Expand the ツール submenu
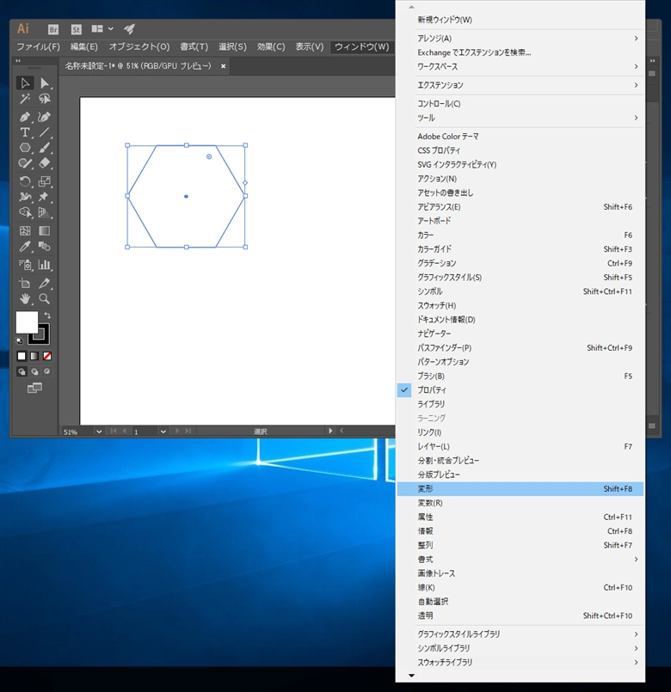This screenshot has width=671, height=692. [520, 118]
